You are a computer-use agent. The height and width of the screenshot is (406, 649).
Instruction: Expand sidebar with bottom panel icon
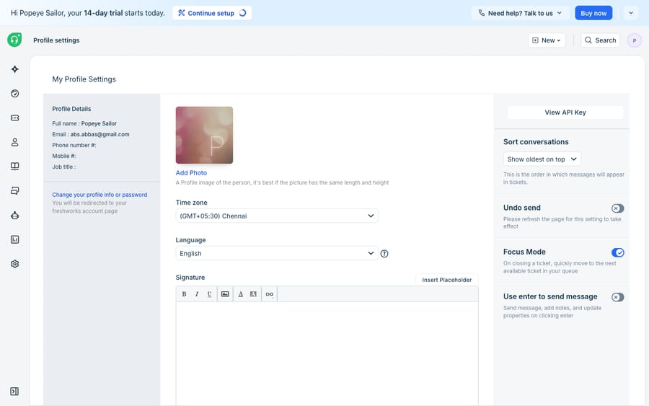[x=14, y=392]
